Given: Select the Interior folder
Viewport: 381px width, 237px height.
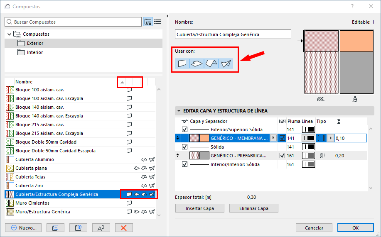Looking at the screenshot, I should pyautogui.click(x=84, y=52).
